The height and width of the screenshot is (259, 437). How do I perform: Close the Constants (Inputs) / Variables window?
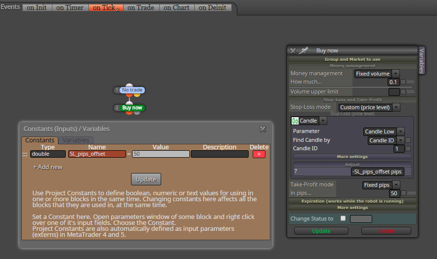pyautogui.click(x=263, y=129)
